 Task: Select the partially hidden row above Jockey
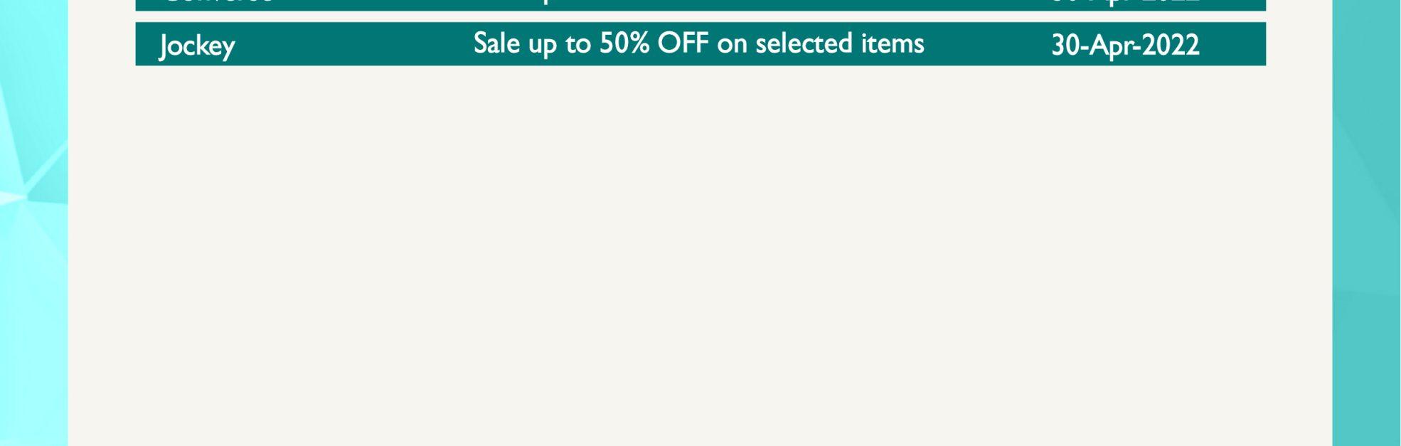[x=700, y=5]
